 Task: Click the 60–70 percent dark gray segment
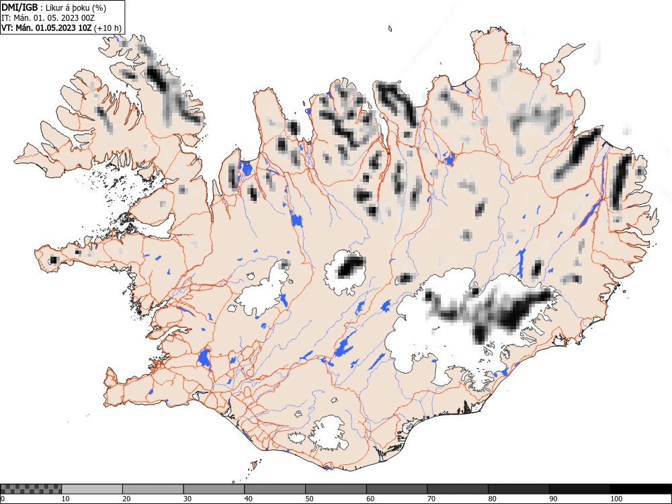pos(396,489)
